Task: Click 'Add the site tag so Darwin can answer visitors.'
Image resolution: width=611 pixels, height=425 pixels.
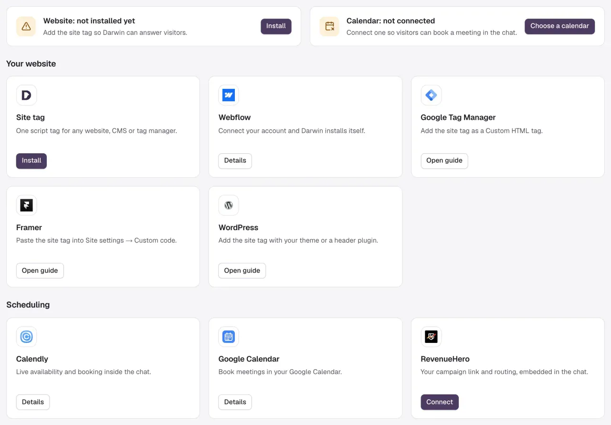Action: tap(115, 33)
